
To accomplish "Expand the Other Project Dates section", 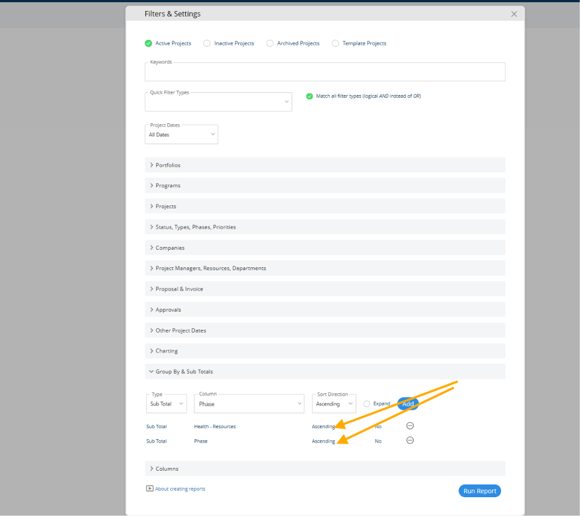I will click(325, 330).
